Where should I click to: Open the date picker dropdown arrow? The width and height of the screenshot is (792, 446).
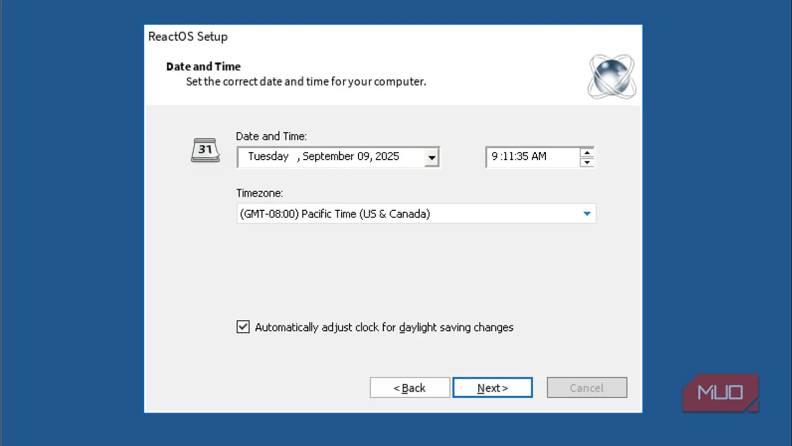pyautogui.click(x=432, y=157)
